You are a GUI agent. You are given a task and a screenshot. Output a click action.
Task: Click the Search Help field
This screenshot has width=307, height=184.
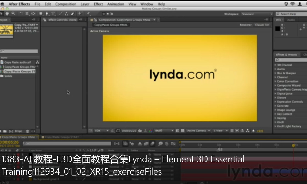pos(291,14)
